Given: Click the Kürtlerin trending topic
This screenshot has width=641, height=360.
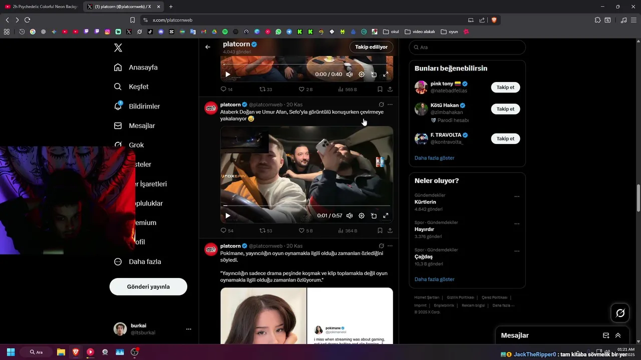Looking at the screenshot, I should 425,202.
